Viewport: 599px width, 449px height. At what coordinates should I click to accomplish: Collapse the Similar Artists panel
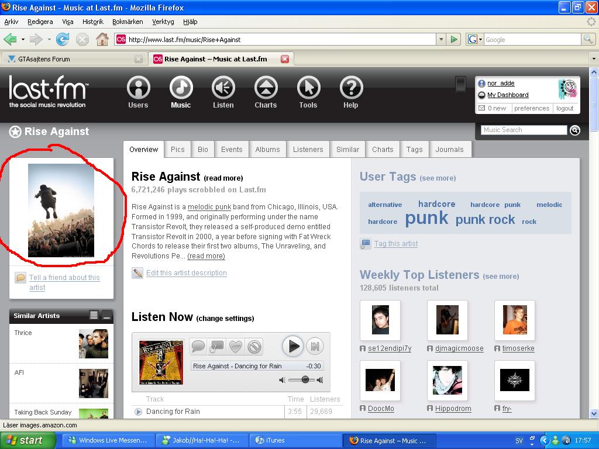(107, 315)
